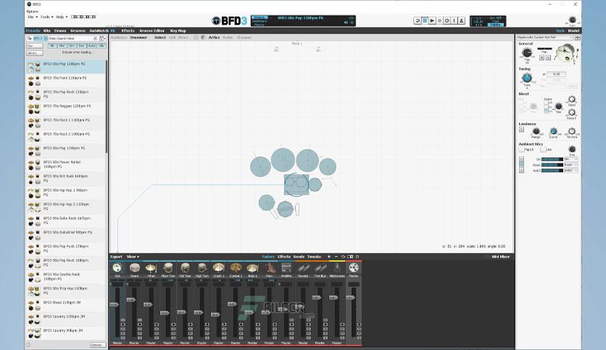Toggle the Flip LR checkbox

coord(521,150)
